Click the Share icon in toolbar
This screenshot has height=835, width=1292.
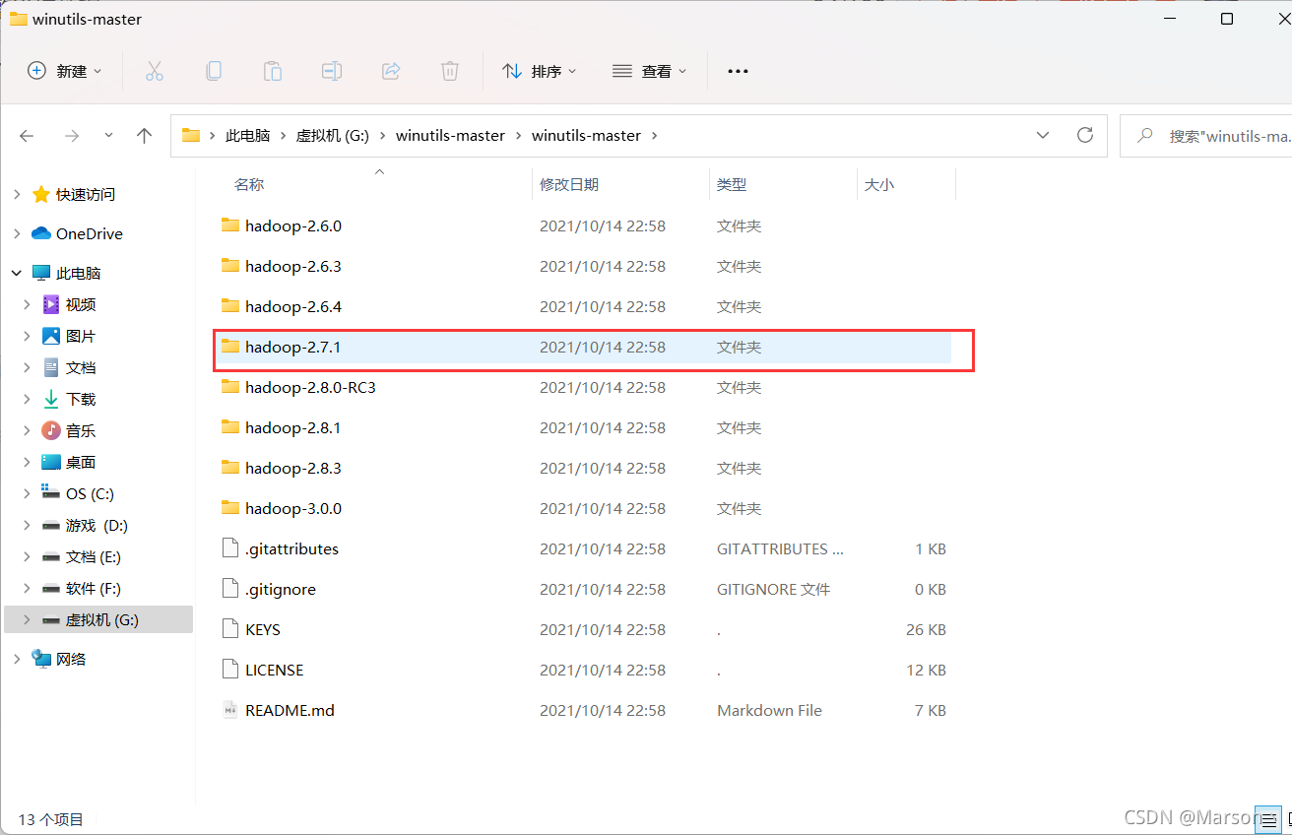pyautogui.click(x=391, y=71)
